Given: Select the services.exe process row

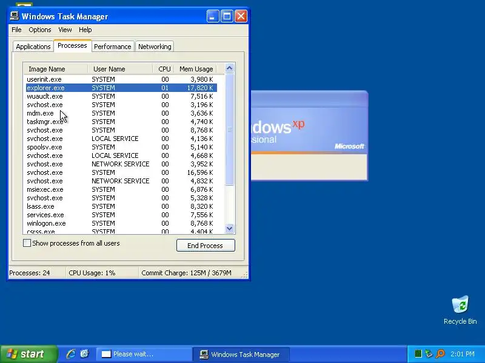Looking at the screenshot, I should (121, 215).
